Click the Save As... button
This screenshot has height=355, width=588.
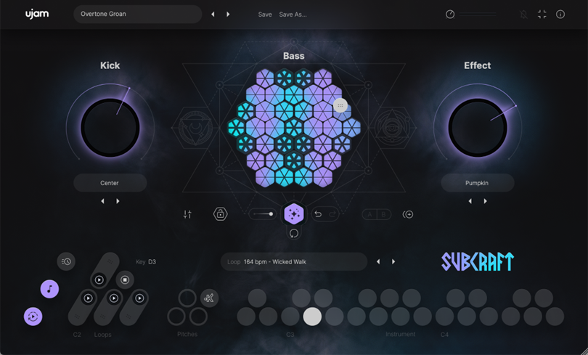[x=293, y=15]
